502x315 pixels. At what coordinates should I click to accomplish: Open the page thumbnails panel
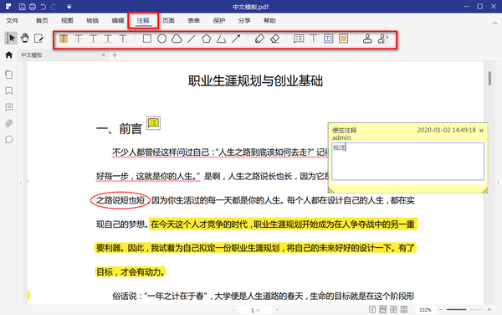coord(9,75)
